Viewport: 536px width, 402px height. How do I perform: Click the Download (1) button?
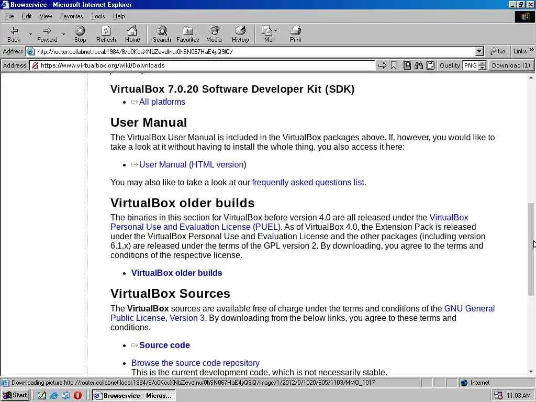click(x=511, y=65)
